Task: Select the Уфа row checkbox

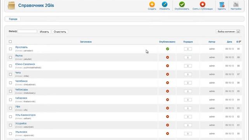Action: (x=11, y=108)
